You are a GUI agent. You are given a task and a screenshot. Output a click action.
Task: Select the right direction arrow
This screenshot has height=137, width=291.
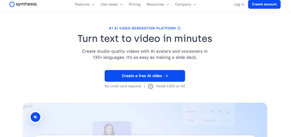[x=212, y=112]
